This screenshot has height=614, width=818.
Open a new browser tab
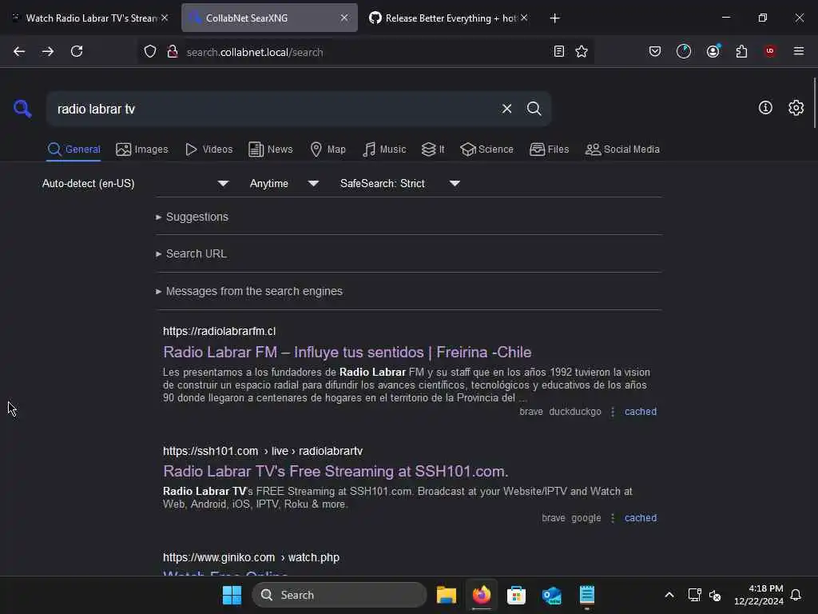tap(554, 18)
